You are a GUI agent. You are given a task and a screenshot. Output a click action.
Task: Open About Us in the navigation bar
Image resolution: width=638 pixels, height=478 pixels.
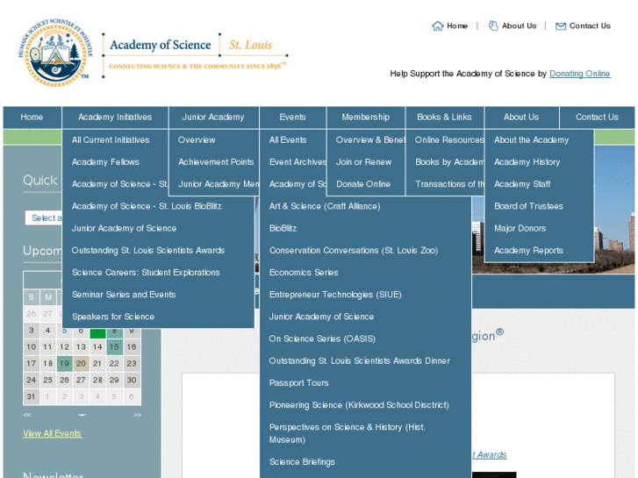(x=521, y=118)
